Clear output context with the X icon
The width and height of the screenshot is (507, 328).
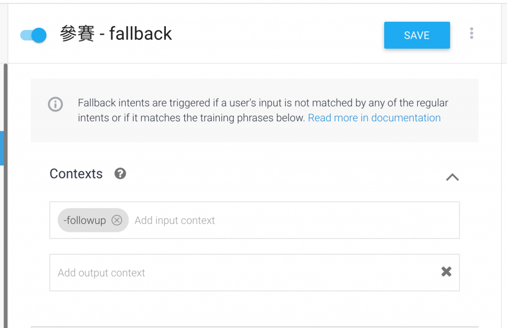446,272
